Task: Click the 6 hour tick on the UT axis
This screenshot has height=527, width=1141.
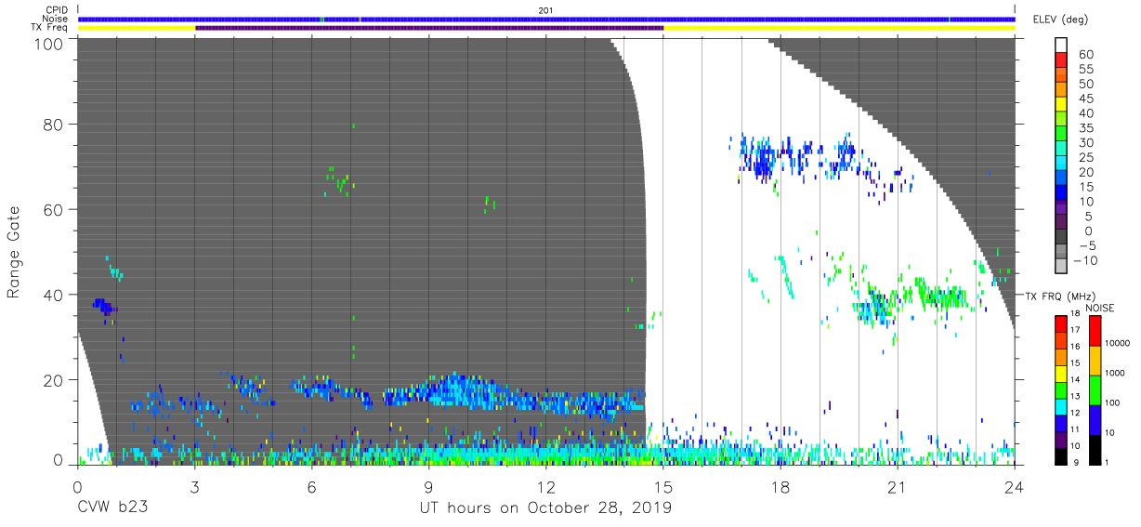Action: point(311,487)
